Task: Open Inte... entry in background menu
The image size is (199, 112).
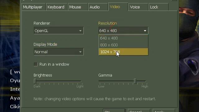Action: [15, 89]
